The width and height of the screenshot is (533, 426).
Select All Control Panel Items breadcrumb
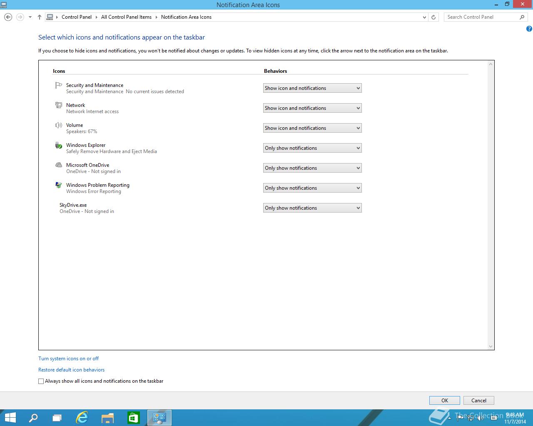coord(126,17)
